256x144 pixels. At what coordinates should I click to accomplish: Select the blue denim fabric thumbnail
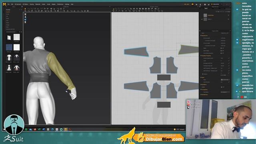coord(9,47)
